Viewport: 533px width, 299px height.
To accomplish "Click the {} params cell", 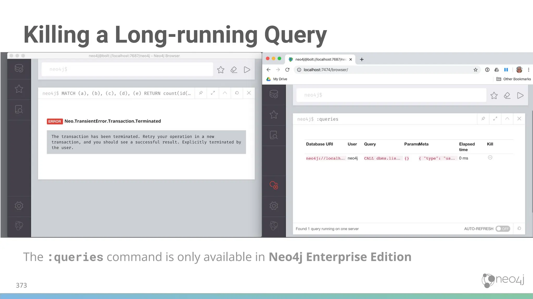I will (407, 158).
